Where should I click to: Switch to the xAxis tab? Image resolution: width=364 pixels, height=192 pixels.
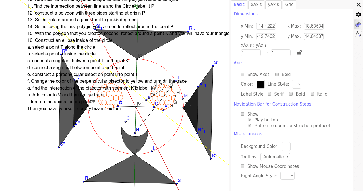coord(256,4)
